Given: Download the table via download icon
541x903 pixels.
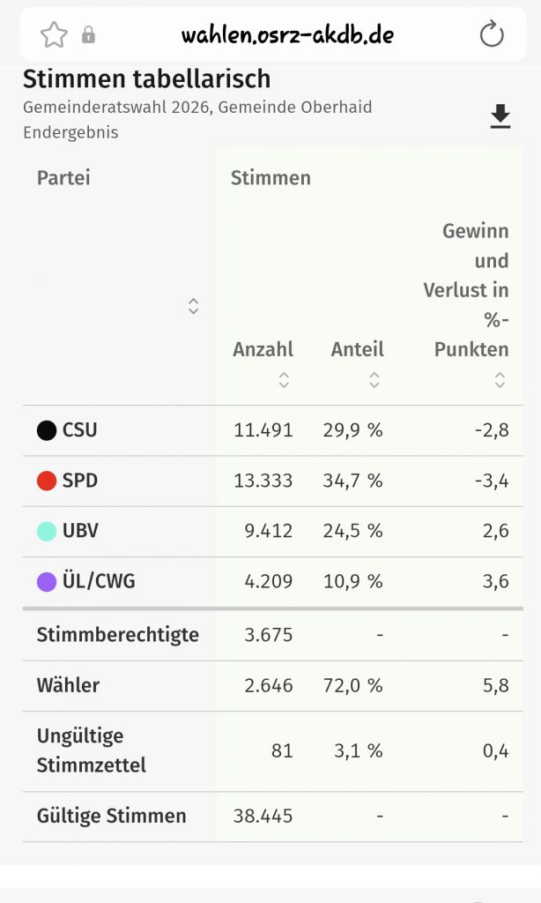Looking at the screenshot, I should point(500,116).
